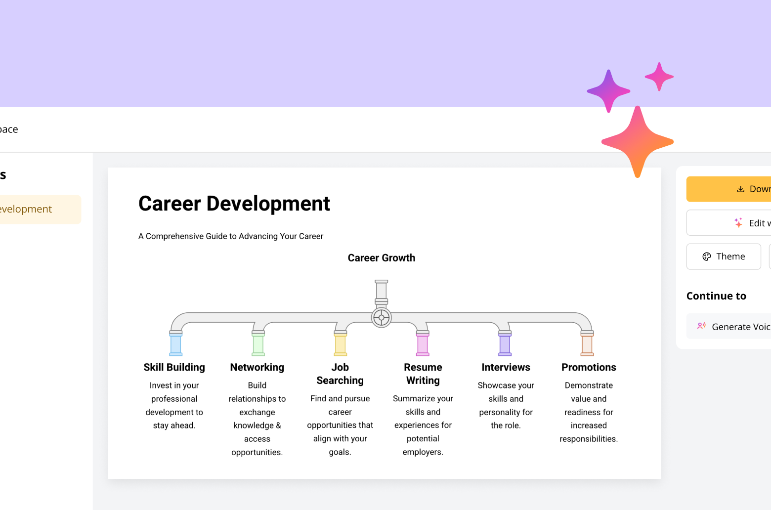Click the Career Growth diagram heading

(381, 258)
